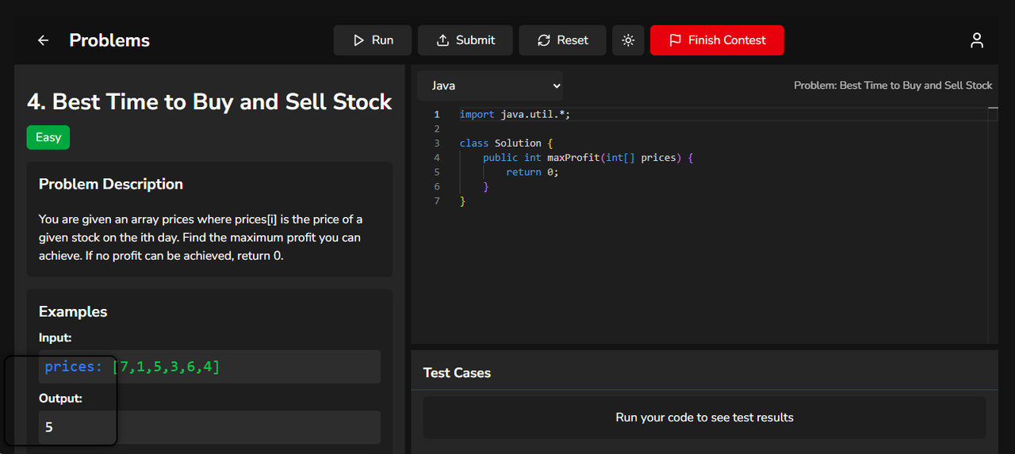Click the play icon on Run
The height and width of the screenshot is (454, 1015).
(x=358, y=40)
